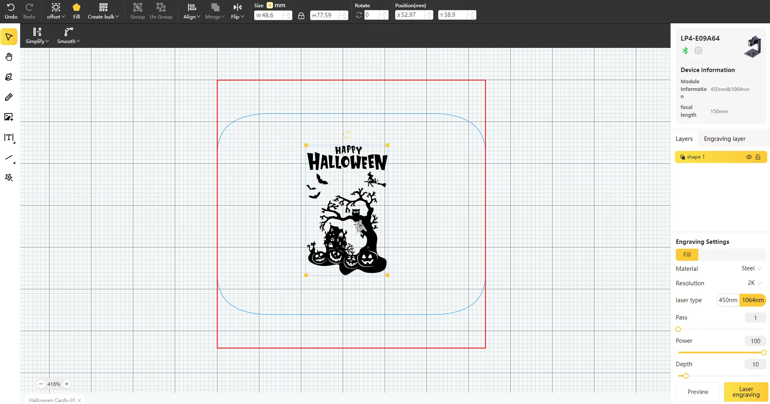Toggle the size aspect ratio lock
Image resolution: width=770 pixels, height=404 pixels.
(301, 16)
